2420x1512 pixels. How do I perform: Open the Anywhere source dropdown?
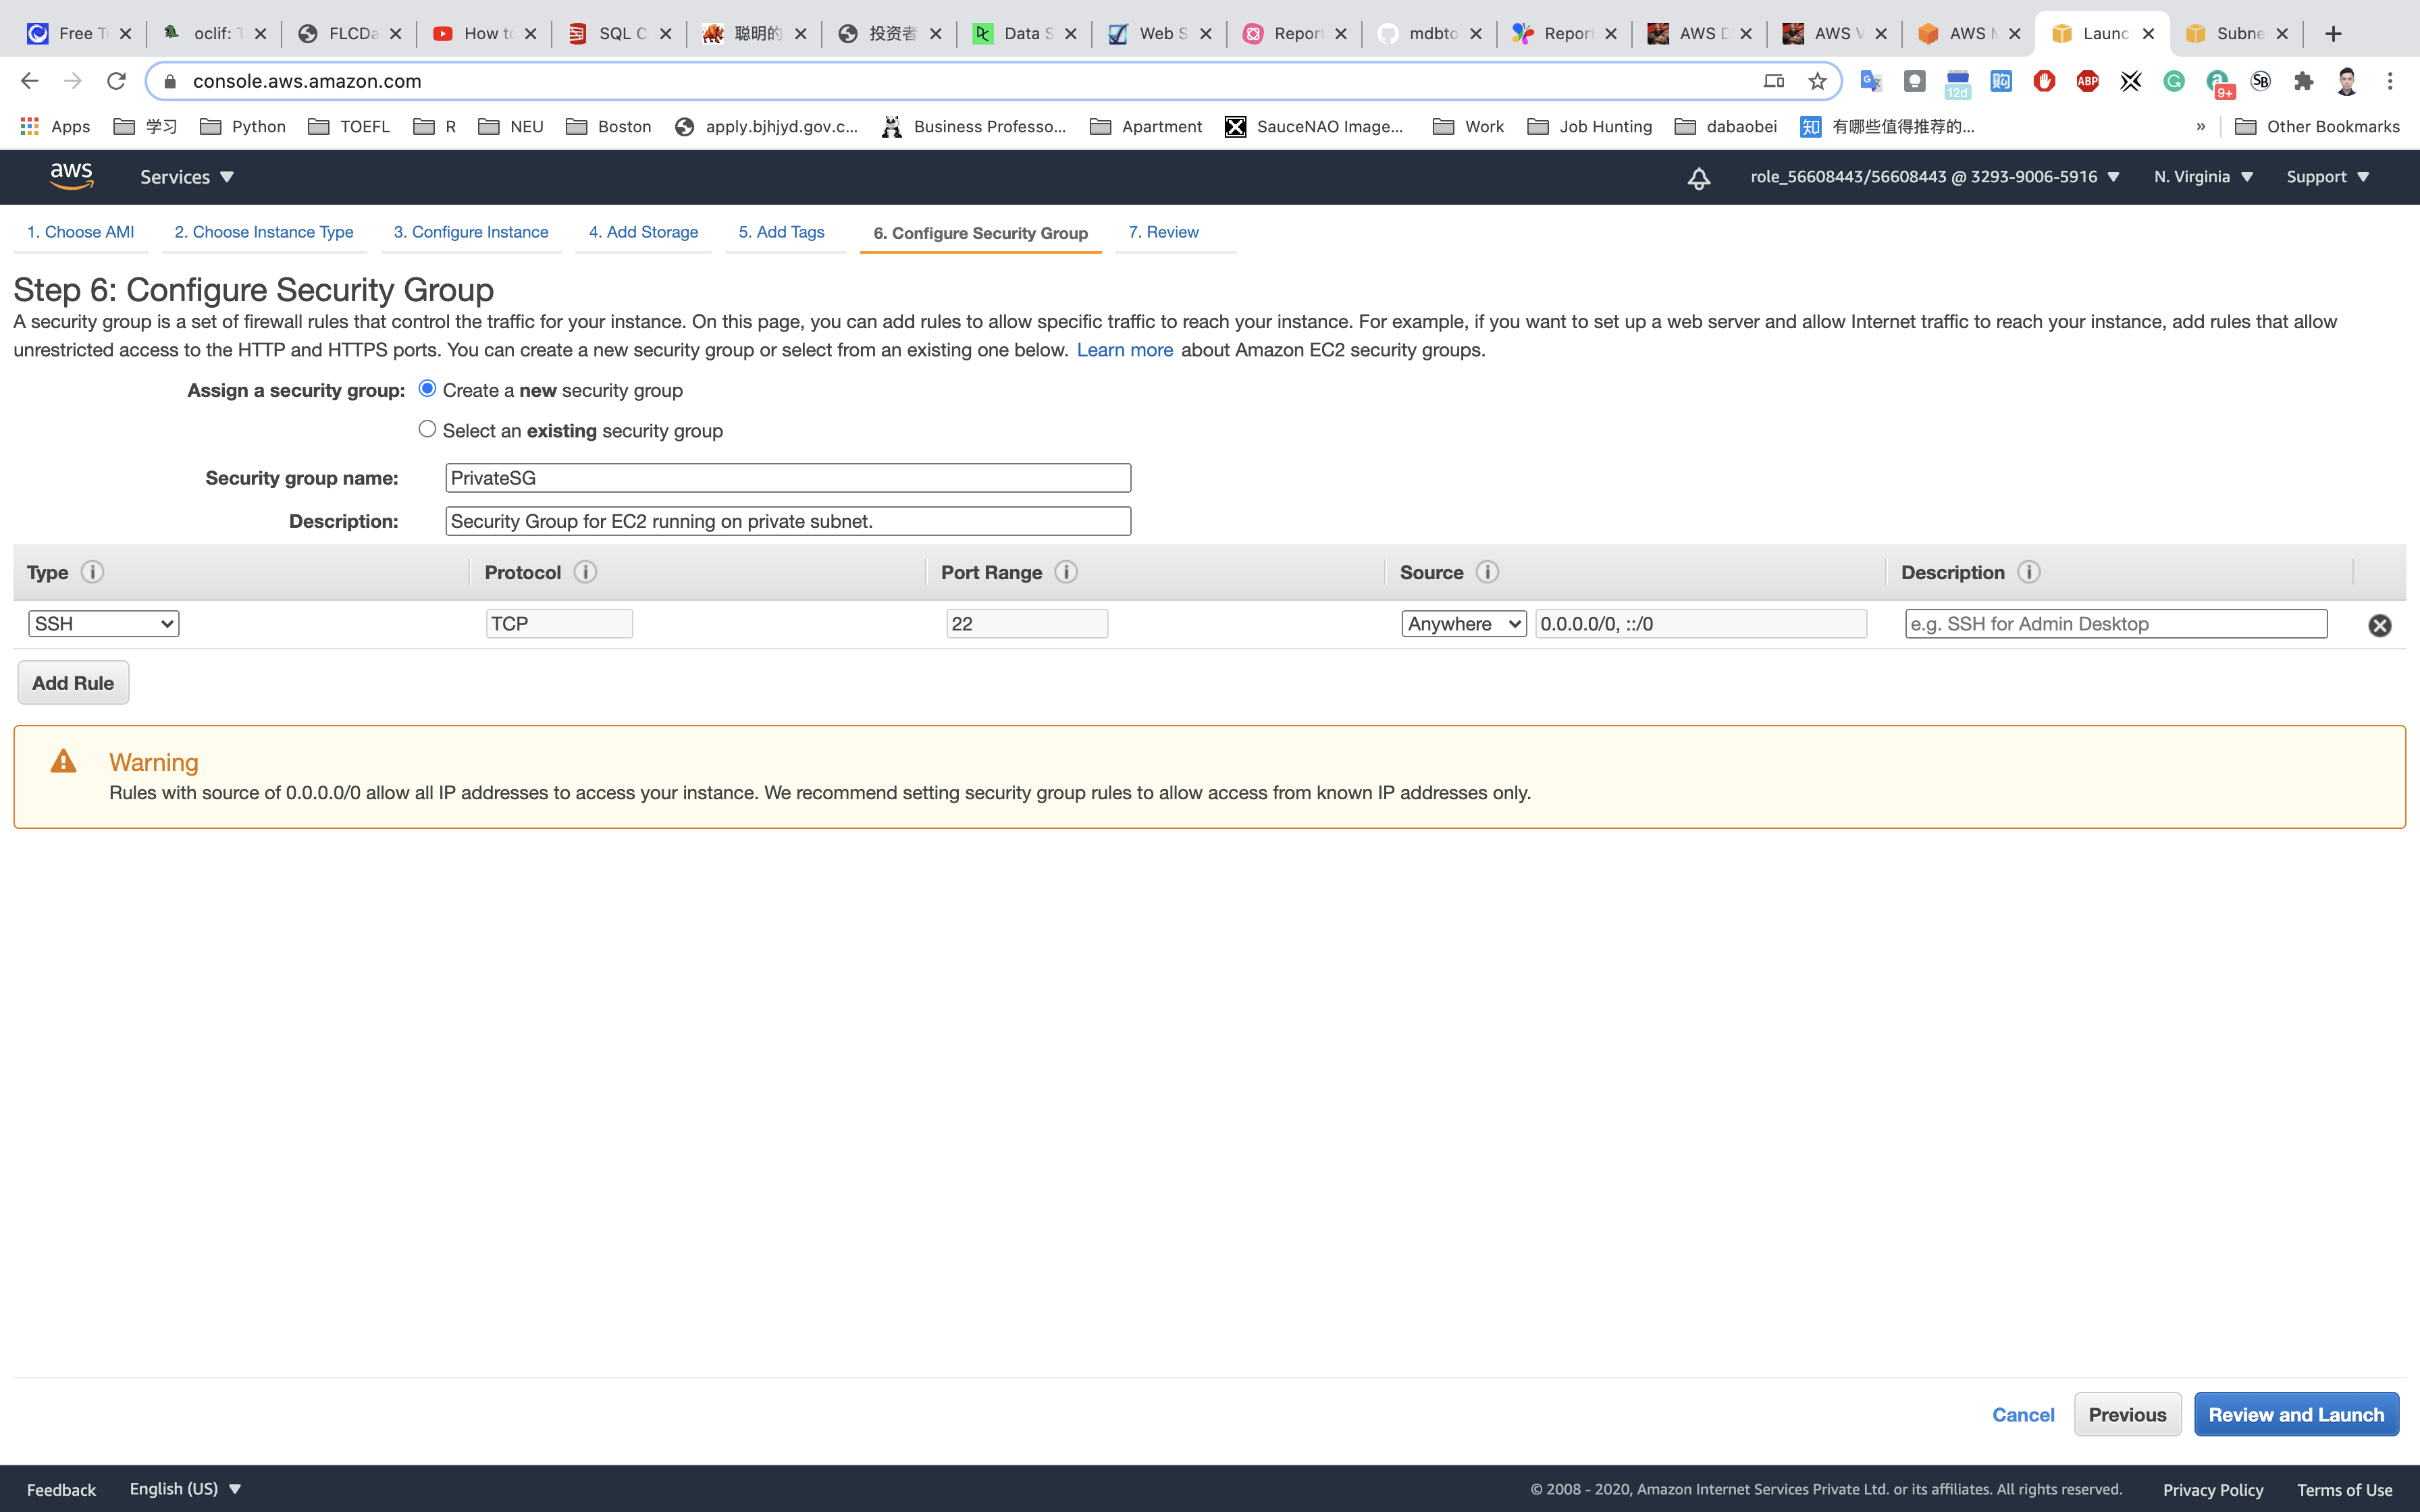point(1463,624)
